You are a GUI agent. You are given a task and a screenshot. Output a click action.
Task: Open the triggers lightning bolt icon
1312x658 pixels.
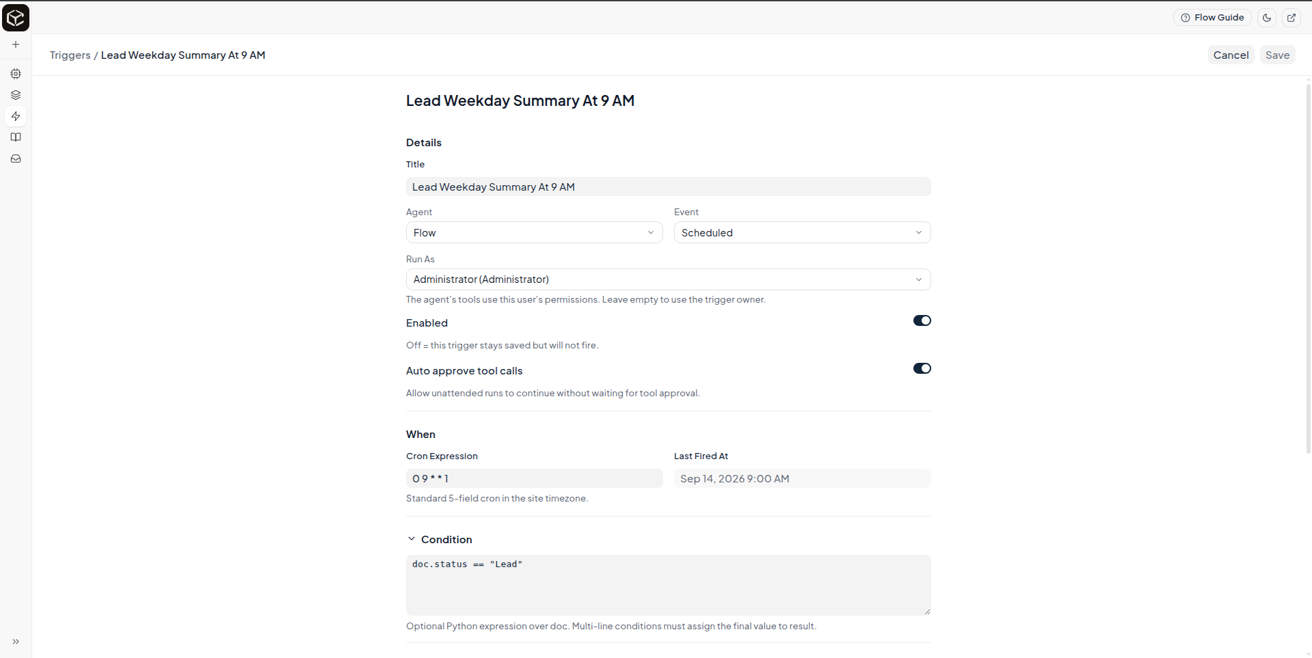point(16,116)
